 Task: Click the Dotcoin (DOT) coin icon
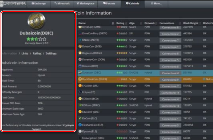pyautogui.click(x=80, y=66)
